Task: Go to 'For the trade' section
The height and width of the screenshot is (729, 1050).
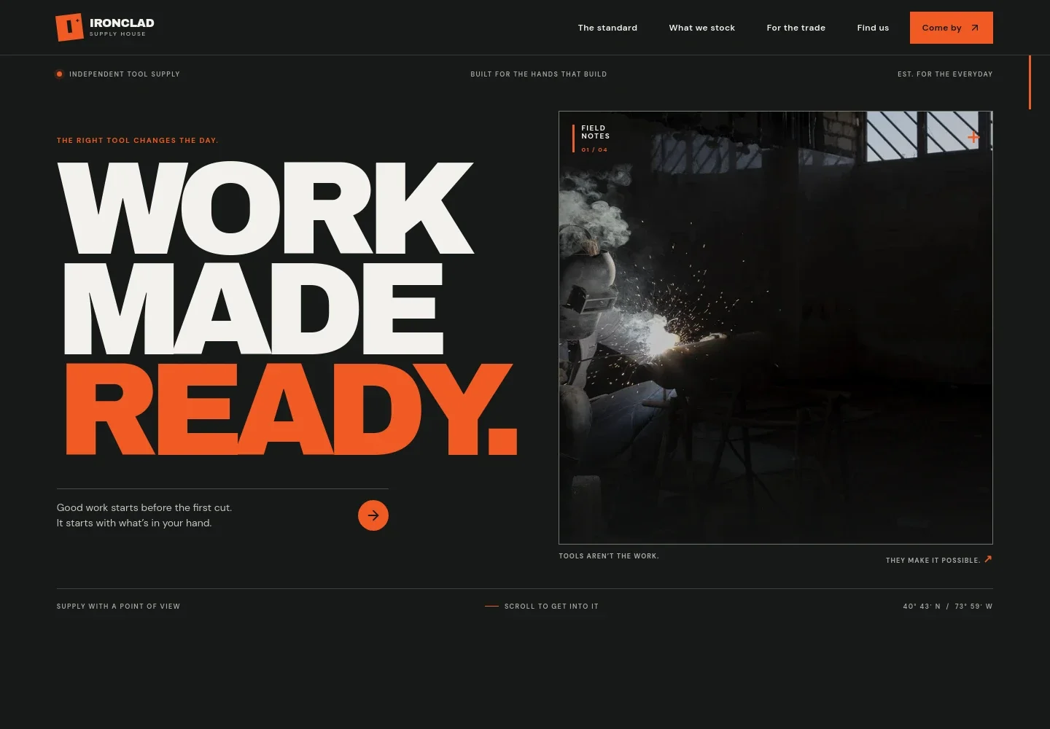Action: tap(796, 28)
